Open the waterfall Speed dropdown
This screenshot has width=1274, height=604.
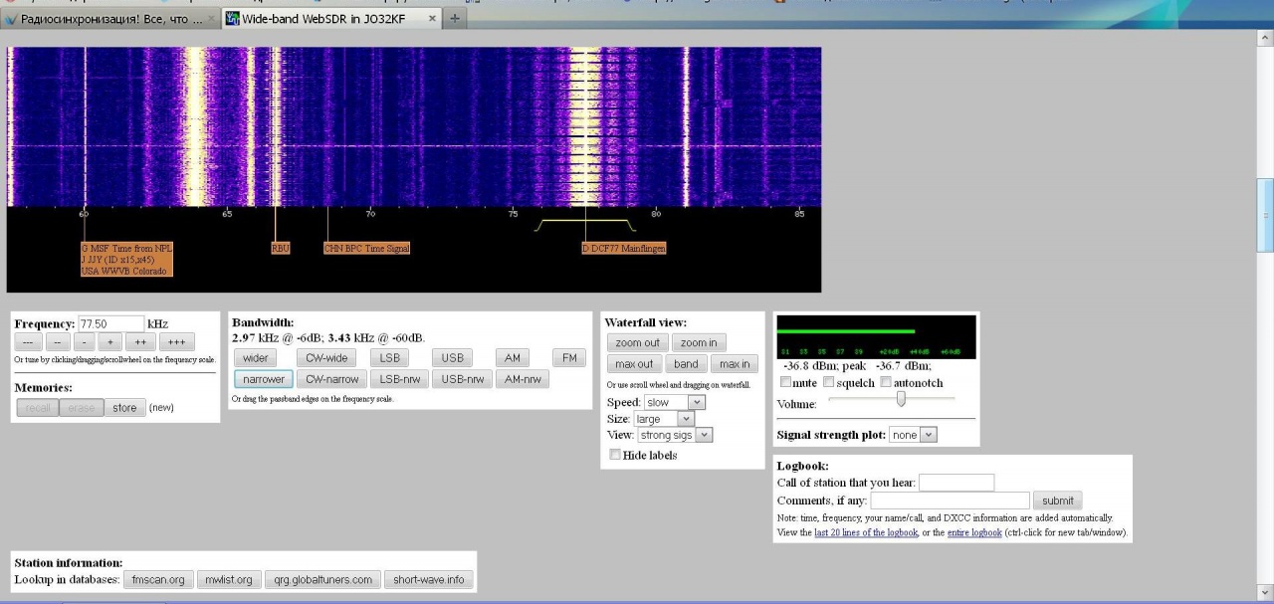(x=674, y=402)
